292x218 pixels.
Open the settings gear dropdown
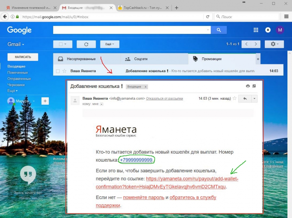274,44
